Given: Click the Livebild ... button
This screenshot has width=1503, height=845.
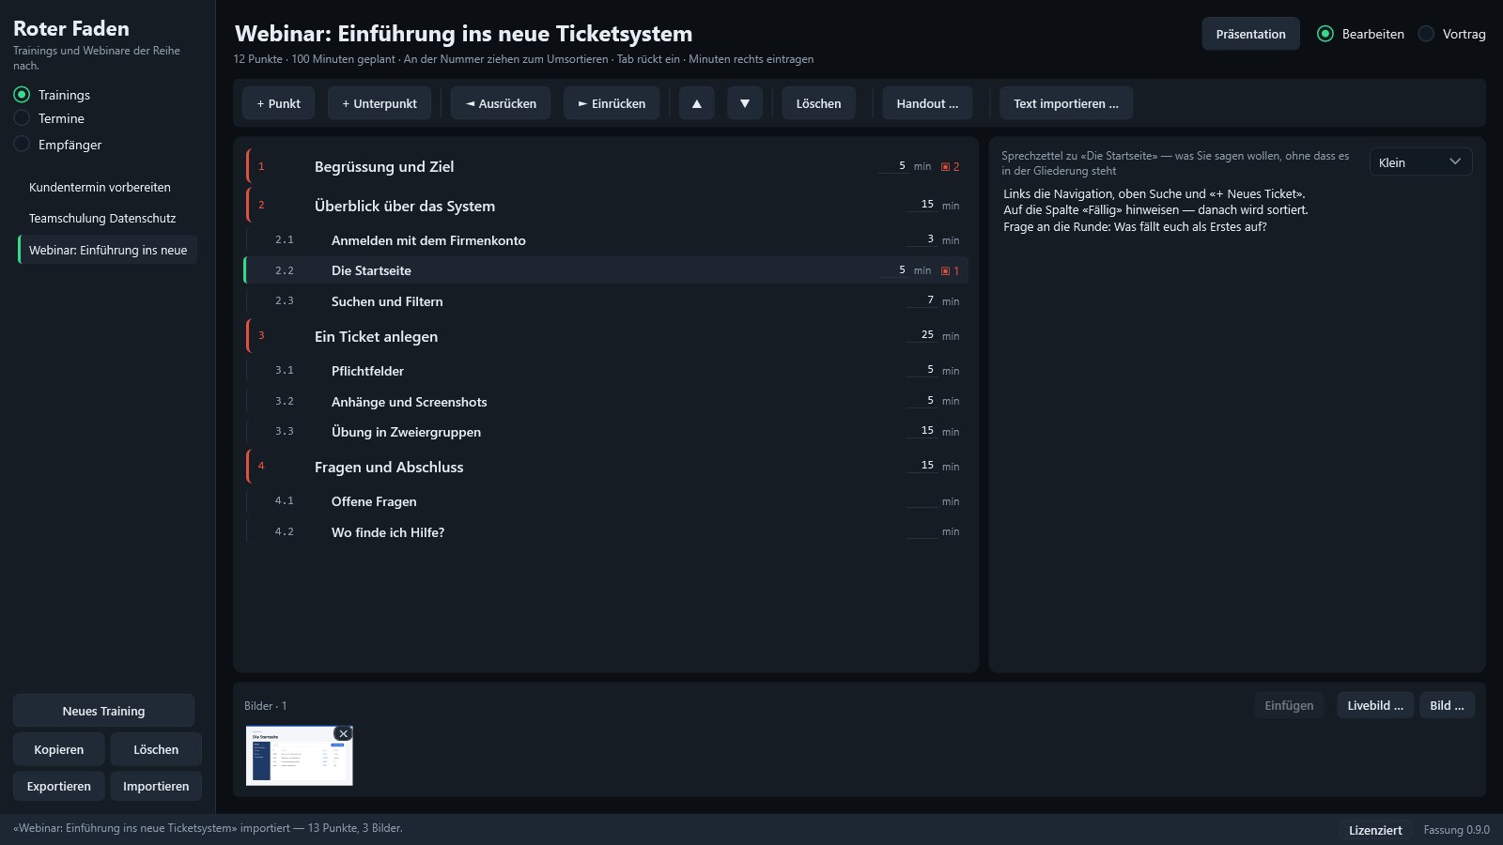Looking at the screenshot, I should click(1375, 705).
